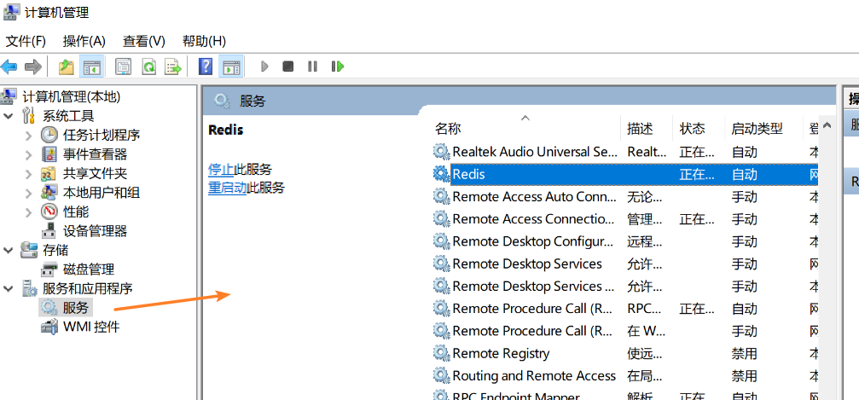859x400 pixels.
Task: Open the 操作(A) menu
Action: [84, 41]
